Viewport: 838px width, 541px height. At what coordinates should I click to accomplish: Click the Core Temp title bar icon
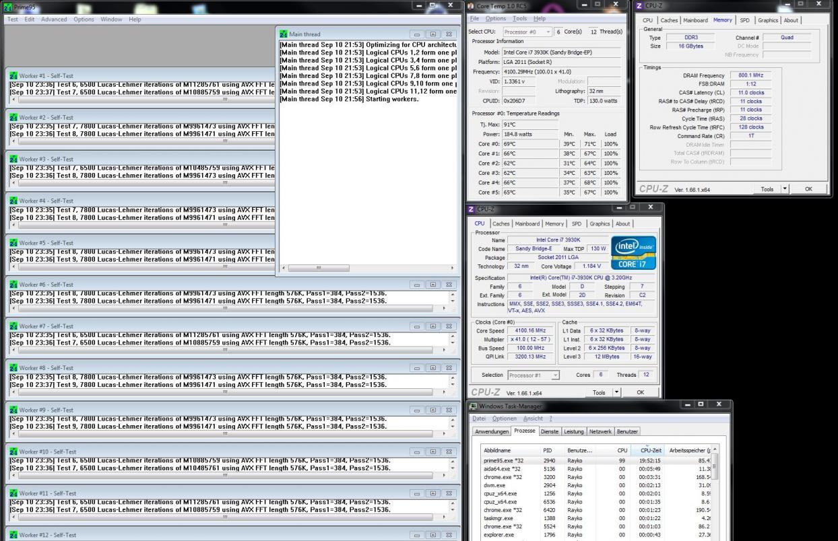pyautogui.click(x=471, y=6)
